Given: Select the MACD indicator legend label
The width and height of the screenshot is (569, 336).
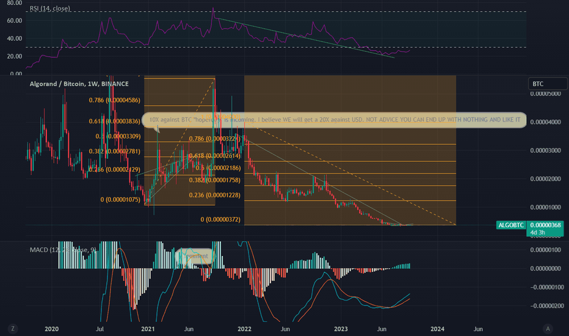Looking at the screenshot, I should 63,250.
